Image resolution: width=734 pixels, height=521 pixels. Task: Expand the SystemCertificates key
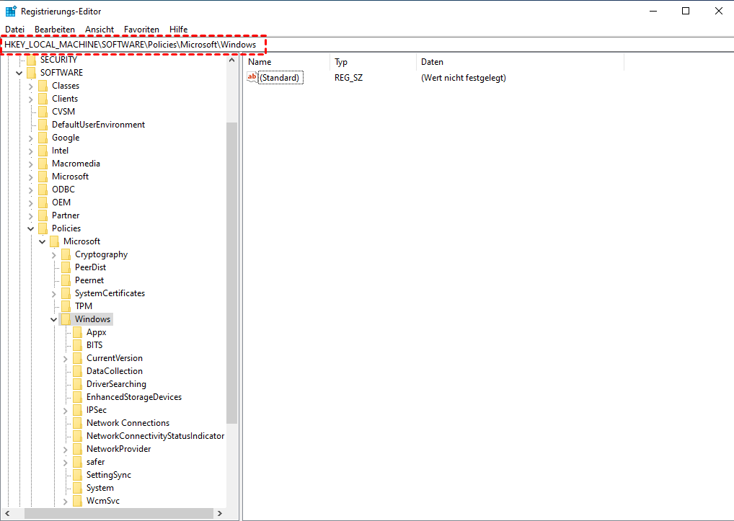[54, 294]
